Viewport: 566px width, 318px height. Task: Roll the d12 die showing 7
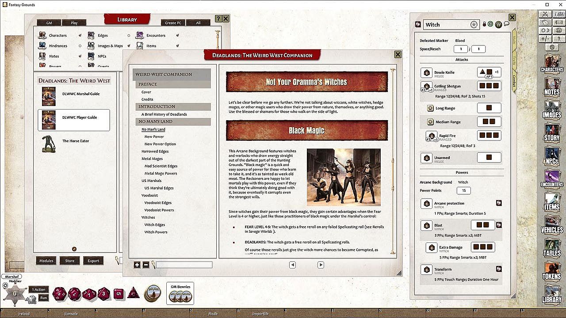(74, 294)
